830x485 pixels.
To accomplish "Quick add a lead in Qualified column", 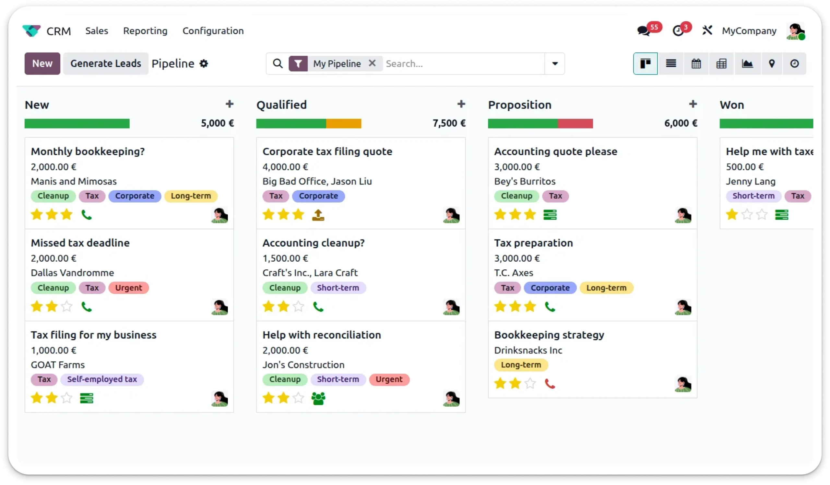I will pos(461,104).
